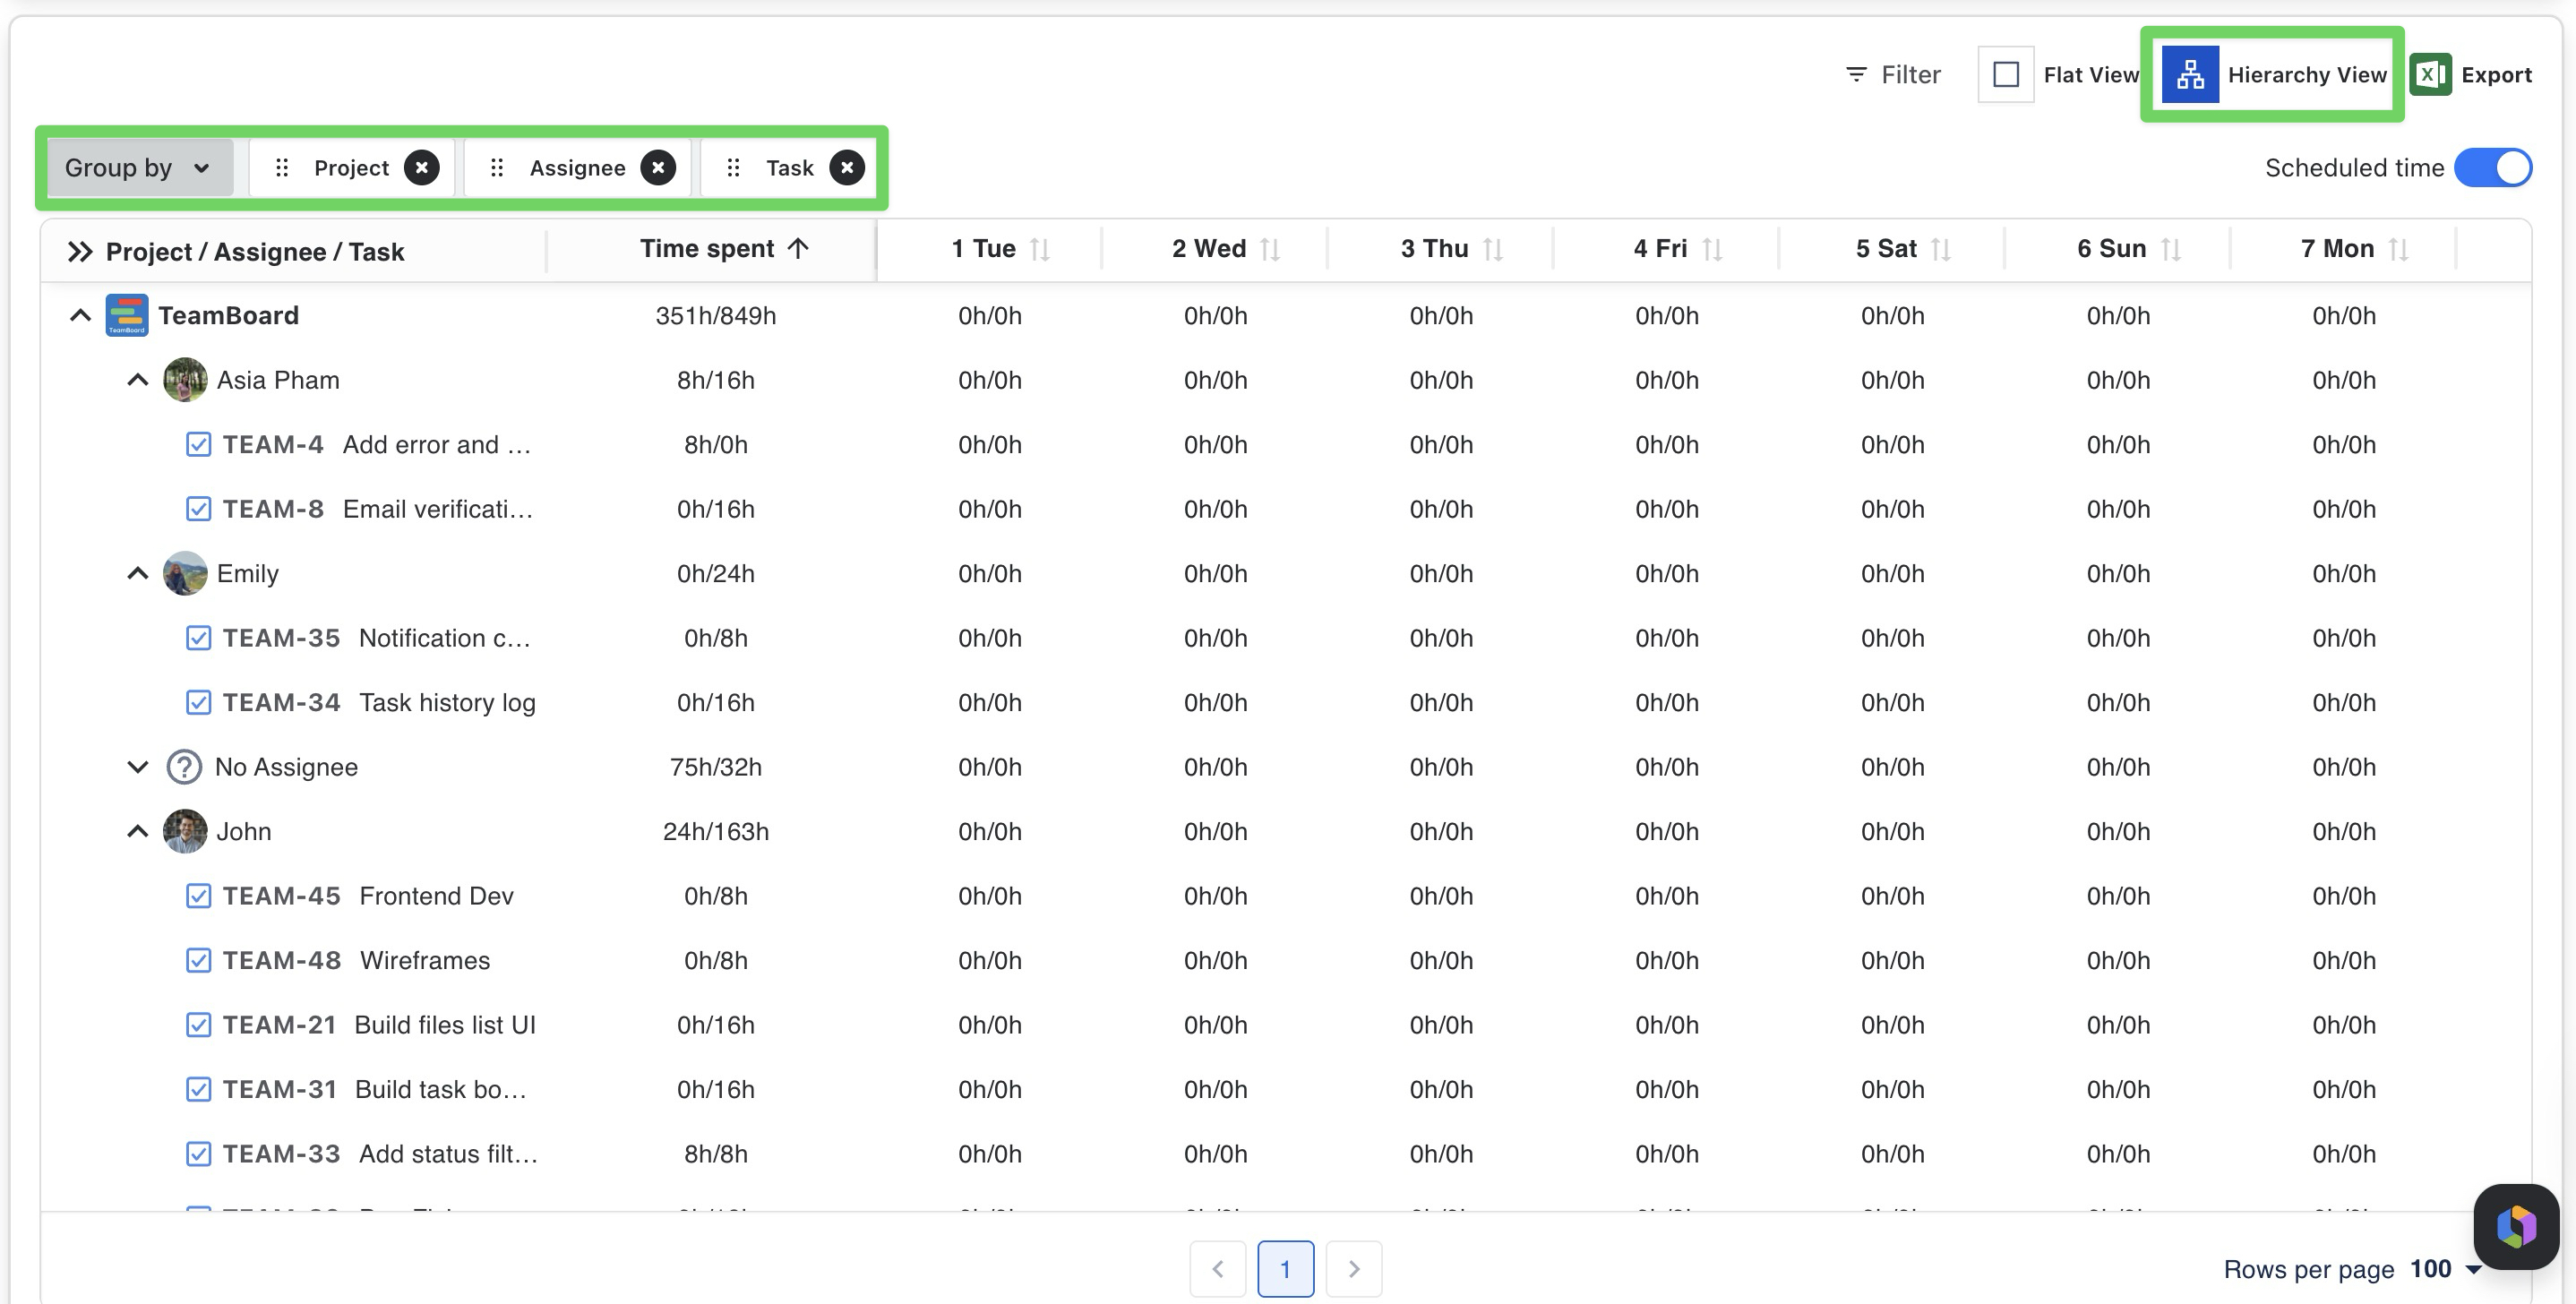
Task: Click the Filter icon
Action: coord(1856,75)
